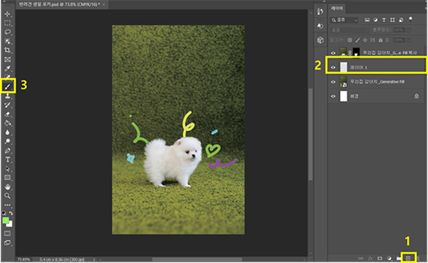
Task: Select the Hand tool
Action: click(x=8, y=187)
